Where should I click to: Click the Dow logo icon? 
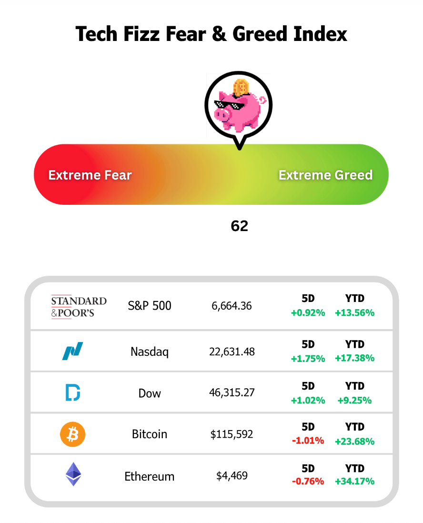click(72, 392)
